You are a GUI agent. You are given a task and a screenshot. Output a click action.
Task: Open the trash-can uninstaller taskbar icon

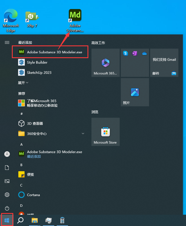click(x=62, y=220)
